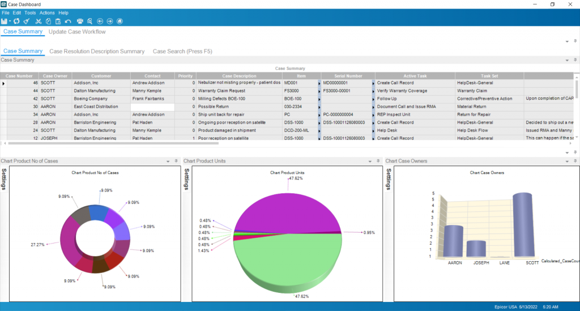This screenshot has height=311, width=580.
Task: Pin the Chart Product Units panel
Action: [x=378, y=161]
